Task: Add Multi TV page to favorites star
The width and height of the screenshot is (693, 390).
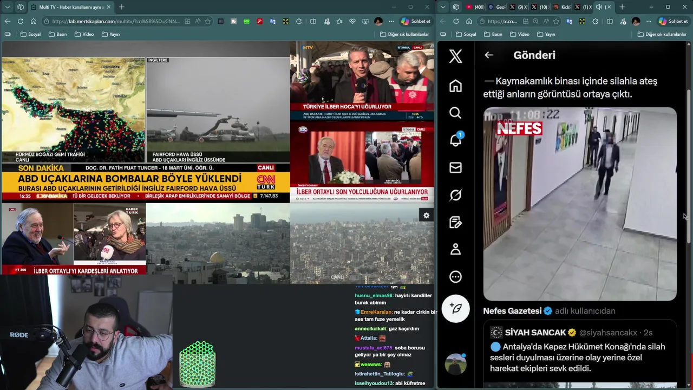Action: [207, 21]
